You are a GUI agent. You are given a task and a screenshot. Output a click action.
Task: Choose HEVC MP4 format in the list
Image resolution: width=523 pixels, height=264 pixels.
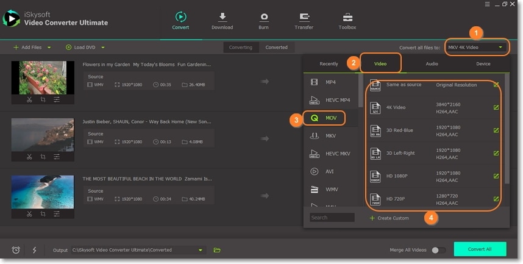(x=330, y=100)
